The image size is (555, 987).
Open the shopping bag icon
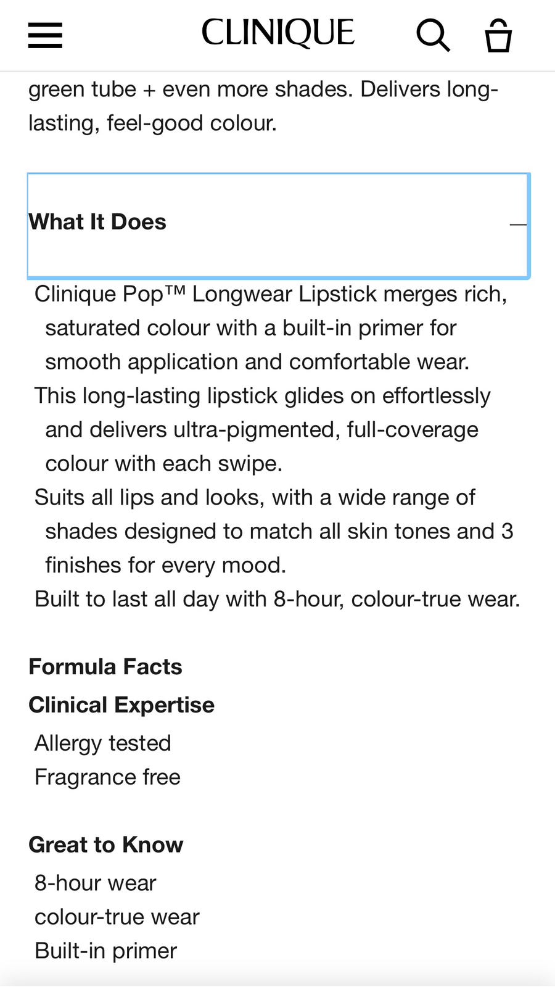(x=498, y=35)
